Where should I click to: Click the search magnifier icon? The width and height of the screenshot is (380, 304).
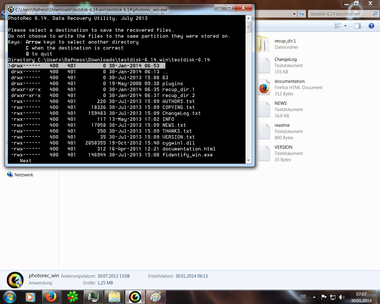click(x=375, y=14)
